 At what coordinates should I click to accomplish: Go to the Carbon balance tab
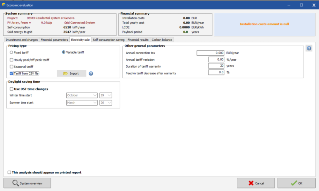pyautogui.click(x=162, y=40)
